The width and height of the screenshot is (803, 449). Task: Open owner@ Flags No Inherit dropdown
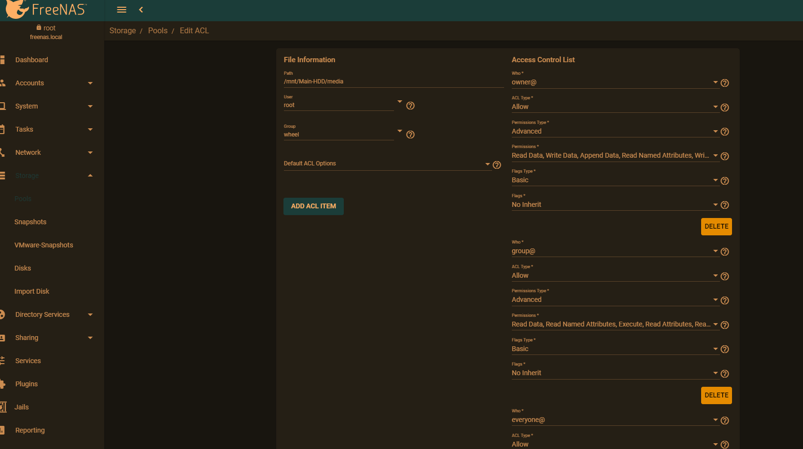pyautogui.click(x=615, y=204)
